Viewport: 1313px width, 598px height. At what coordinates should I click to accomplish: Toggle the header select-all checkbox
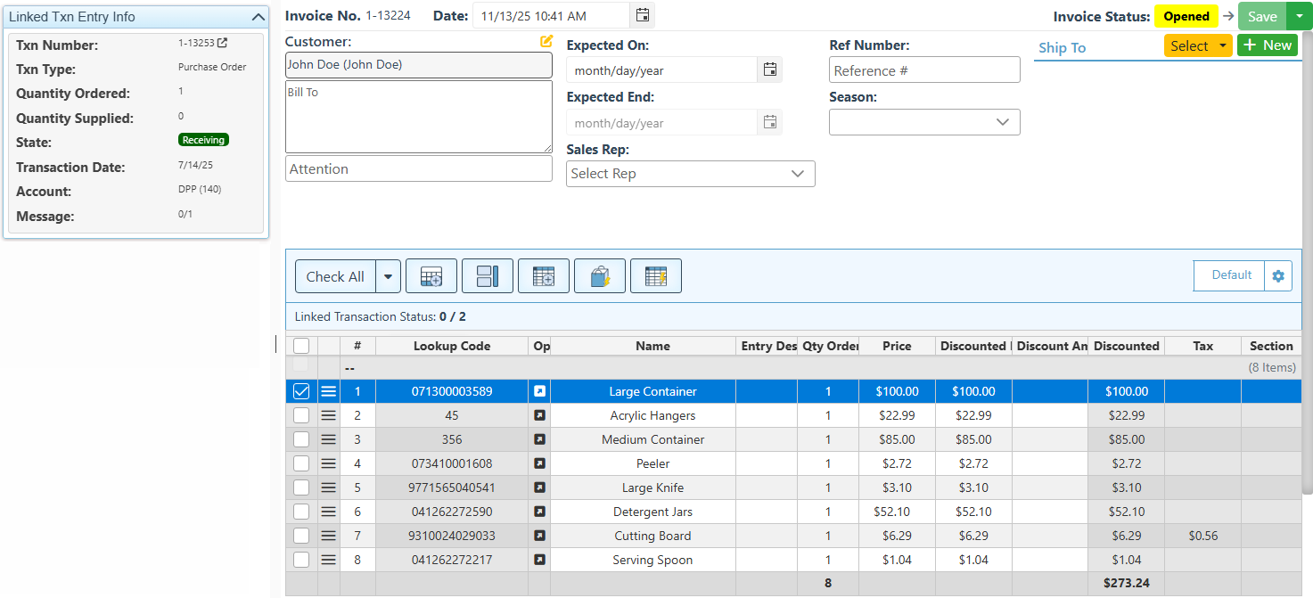(301, 346)
